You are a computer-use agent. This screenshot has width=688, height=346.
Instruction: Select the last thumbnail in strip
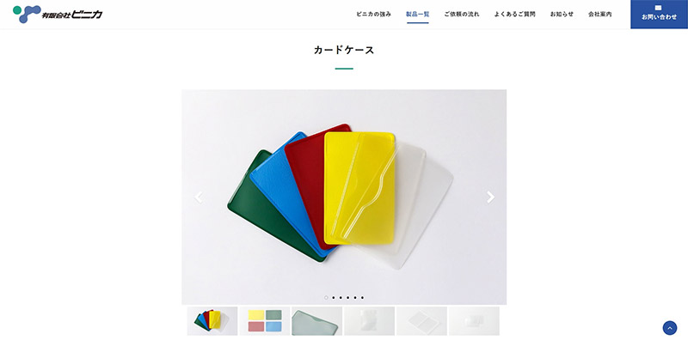pyautogui.click(x=474, y=321)
